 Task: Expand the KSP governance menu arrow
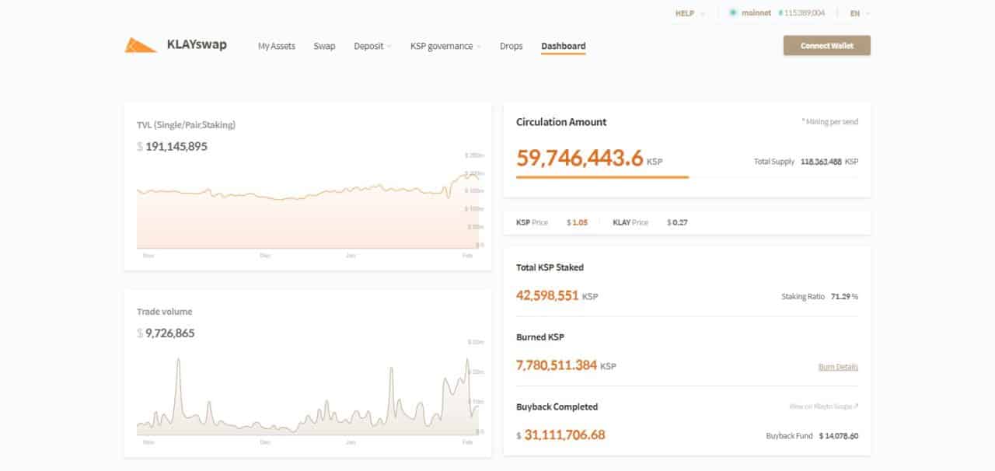[479, 47]
